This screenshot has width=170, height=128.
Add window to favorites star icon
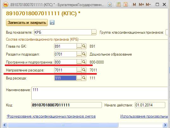(110, 4)
